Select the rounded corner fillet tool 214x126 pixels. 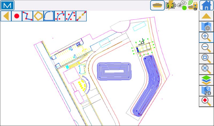pos(49,16)
